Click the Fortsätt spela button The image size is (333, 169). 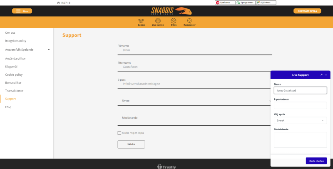[307, 11]
